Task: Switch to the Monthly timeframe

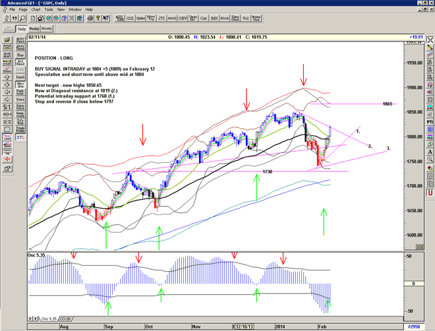Action: click(x=47, y=29)
